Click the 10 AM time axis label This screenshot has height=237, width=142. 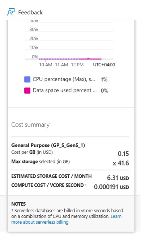[46, 65]
